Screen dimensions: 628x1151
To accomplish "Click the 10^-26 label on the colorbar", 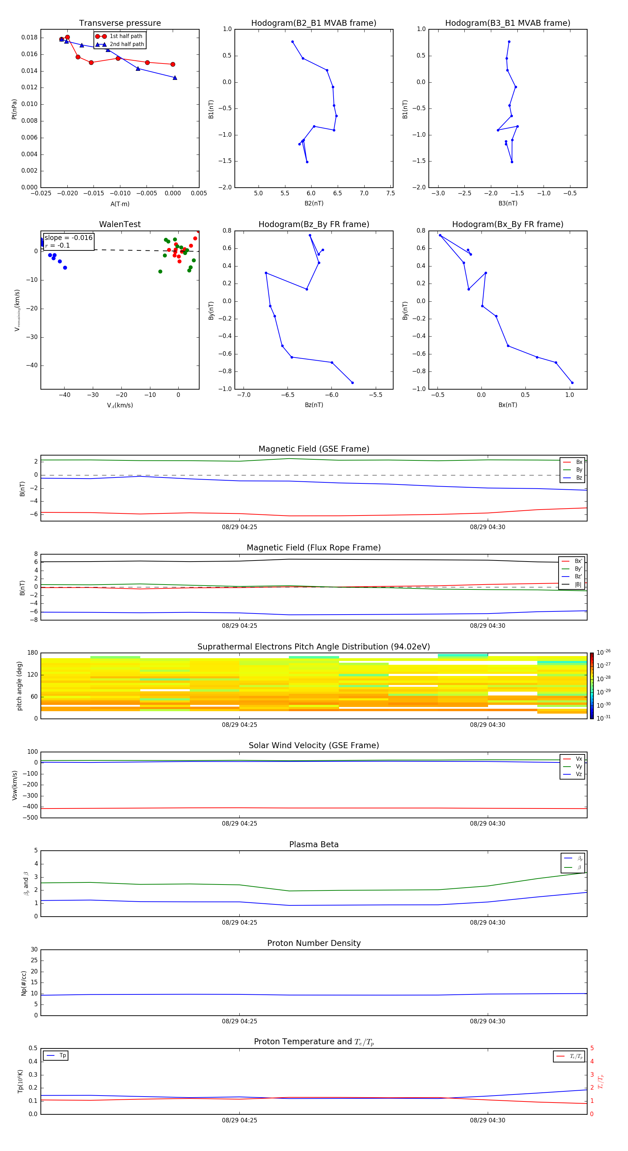I will 604,652.
